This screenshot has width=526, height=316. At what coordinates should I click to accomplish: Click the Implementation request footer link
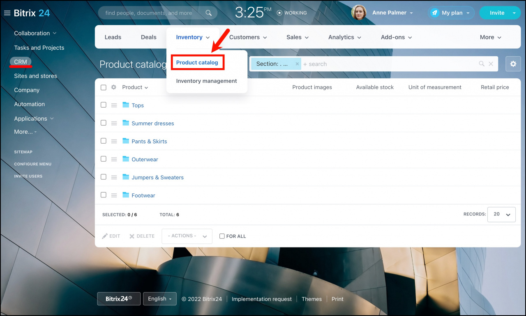click(x=262, y=299)
